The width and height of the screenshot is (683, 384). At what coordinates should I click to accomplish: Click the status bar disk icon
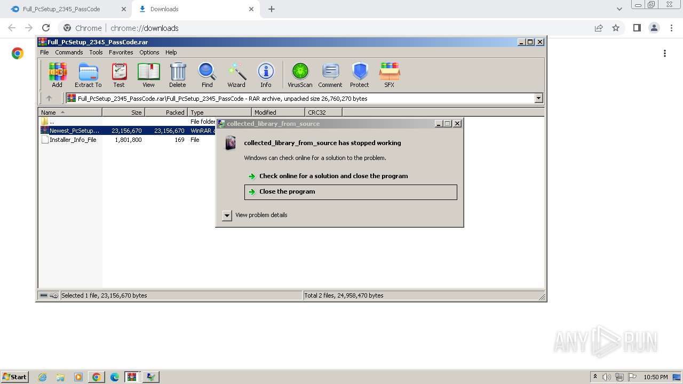pos(44,295)
